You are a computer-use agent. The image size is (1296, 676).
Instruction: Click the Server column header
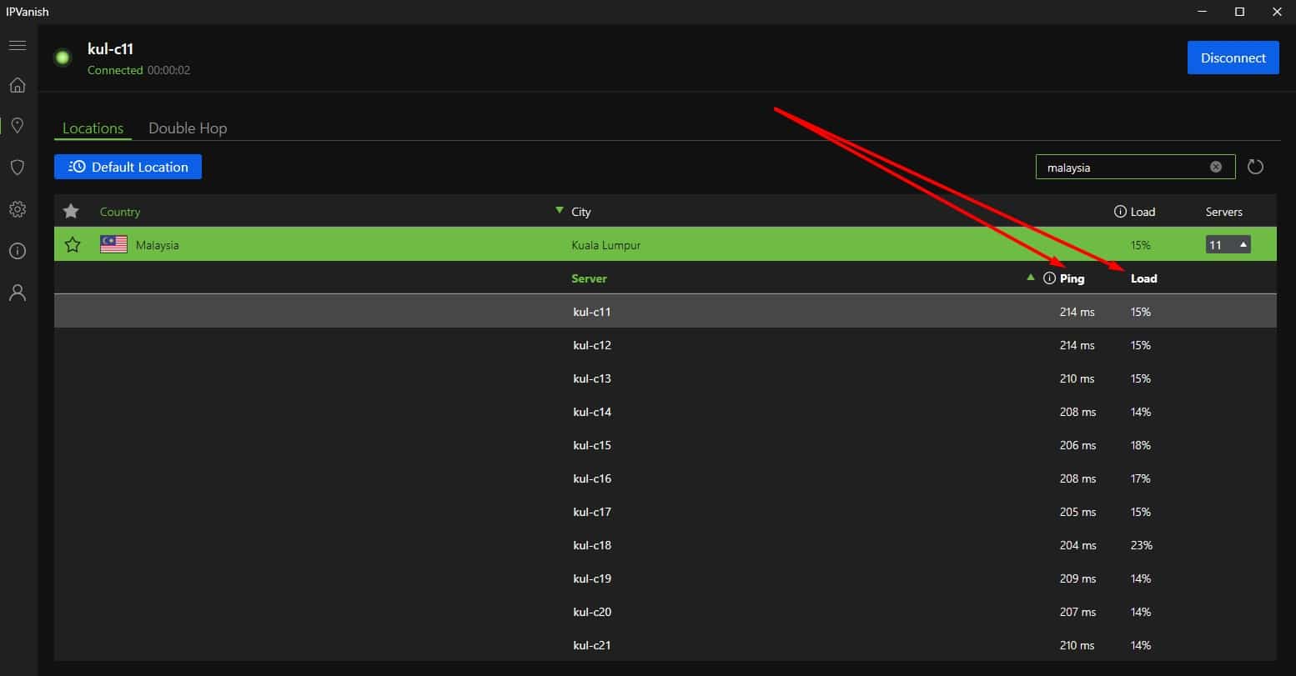[x=589, y=278]
